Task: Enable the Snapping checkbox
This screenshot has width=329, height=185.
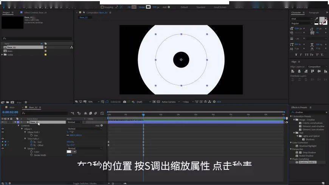Action: tap(102, 7)
